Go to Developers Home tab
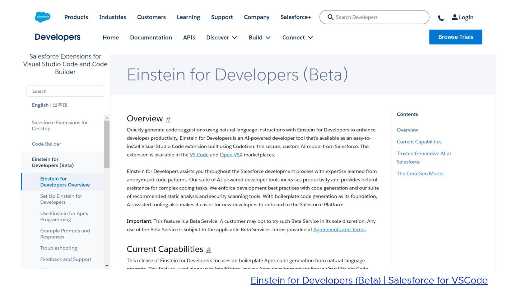Viewport: 517px width, 290px height. point(111,37)
